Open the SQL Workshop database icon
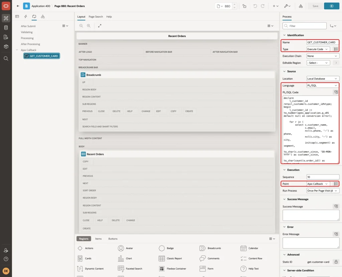The height and width of the screenshot is (277, 342). [x=6, y=28]
